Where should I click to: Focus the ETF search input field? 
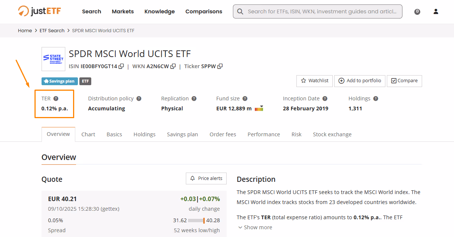pos(318,11)
